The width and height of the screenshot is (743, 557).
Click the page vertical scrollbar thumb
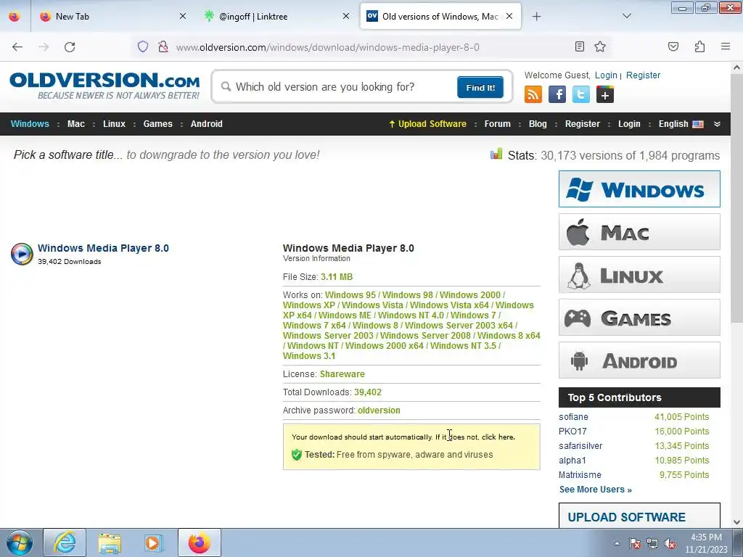coord(737,199)
